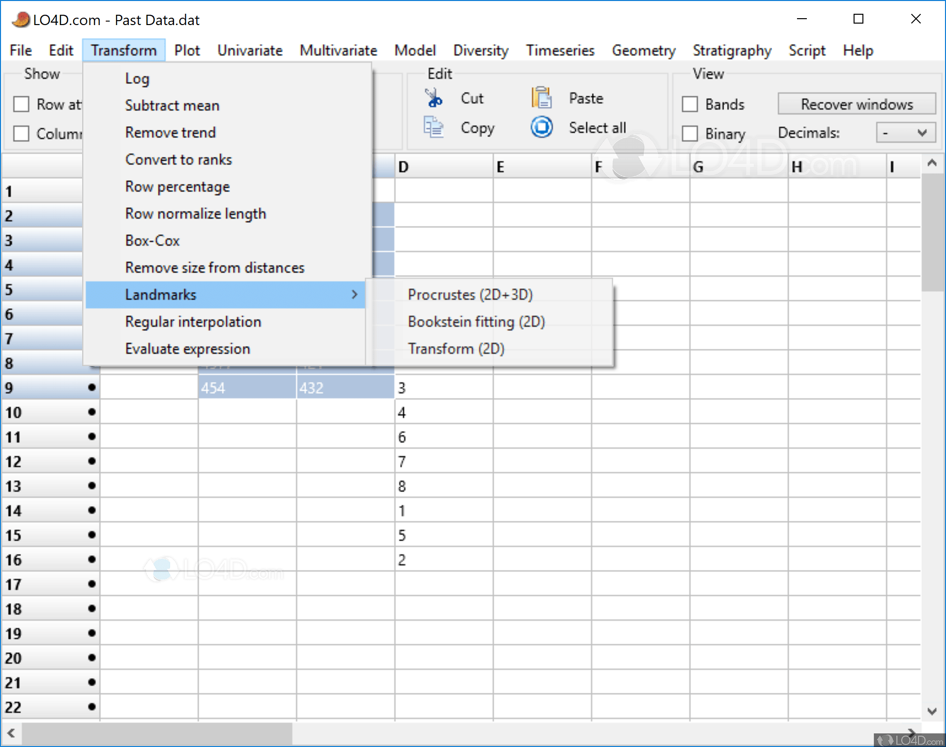The image size is (946, 747).
Task: Open the Multivariate menu
Action: tap(338, 51)
